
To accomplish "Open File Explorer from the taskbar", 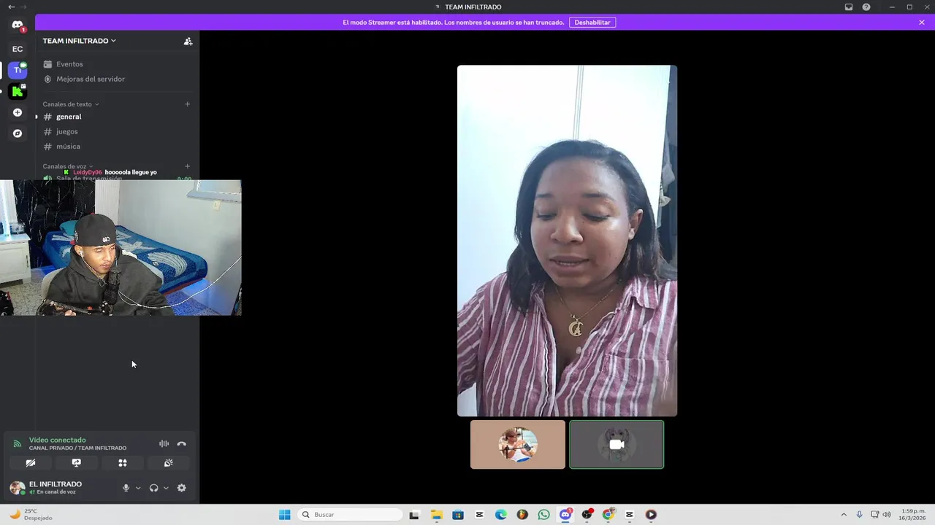I will click(437, 515).
